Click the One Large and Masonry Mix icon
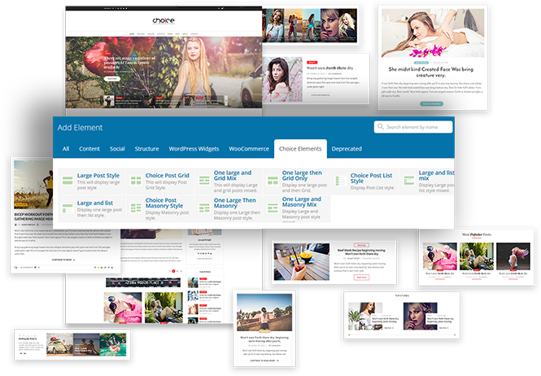 [273, 208]
